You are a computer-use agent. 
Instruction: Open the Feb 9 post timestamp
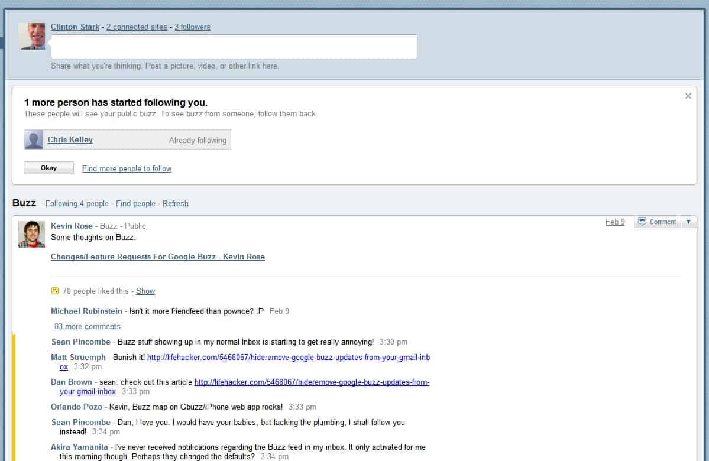[615, 222]
